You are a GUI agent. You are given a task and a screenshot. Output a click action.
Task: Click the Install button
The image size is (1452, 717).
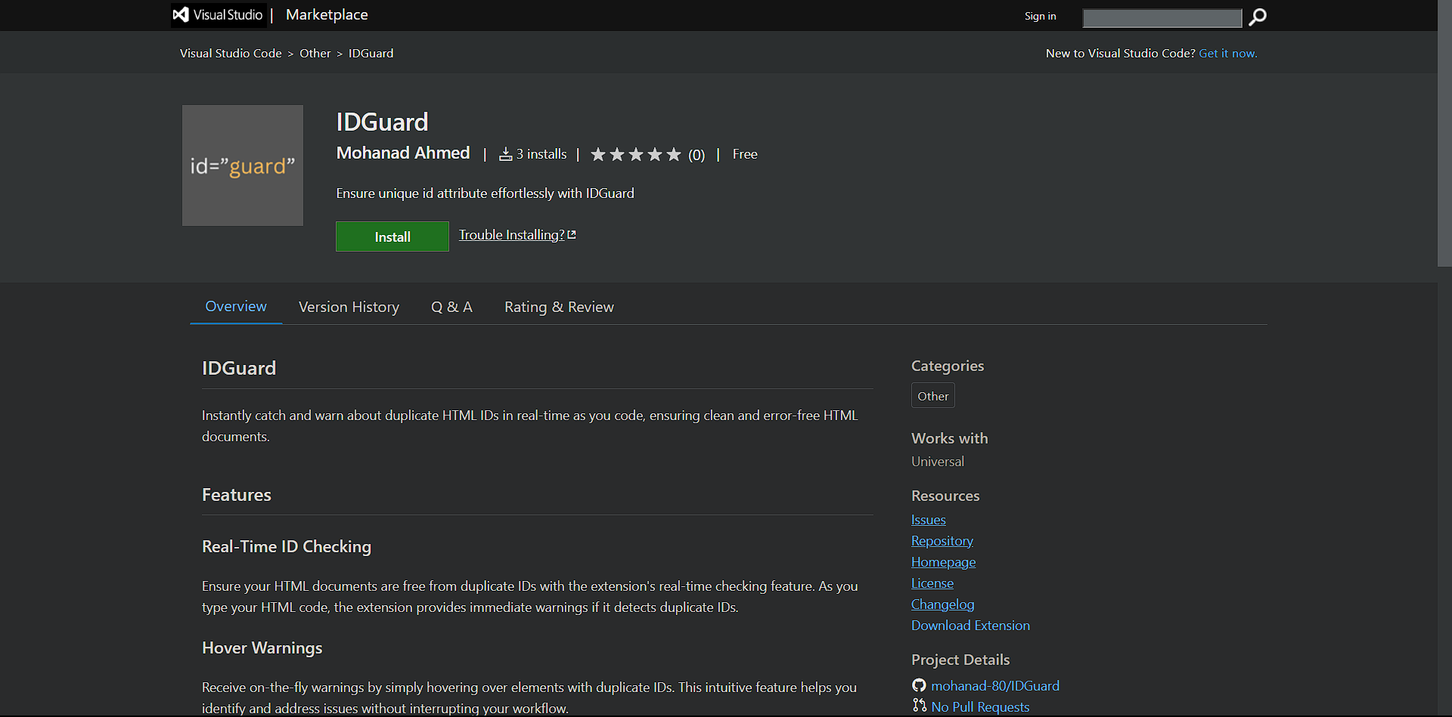pos(392,236)
